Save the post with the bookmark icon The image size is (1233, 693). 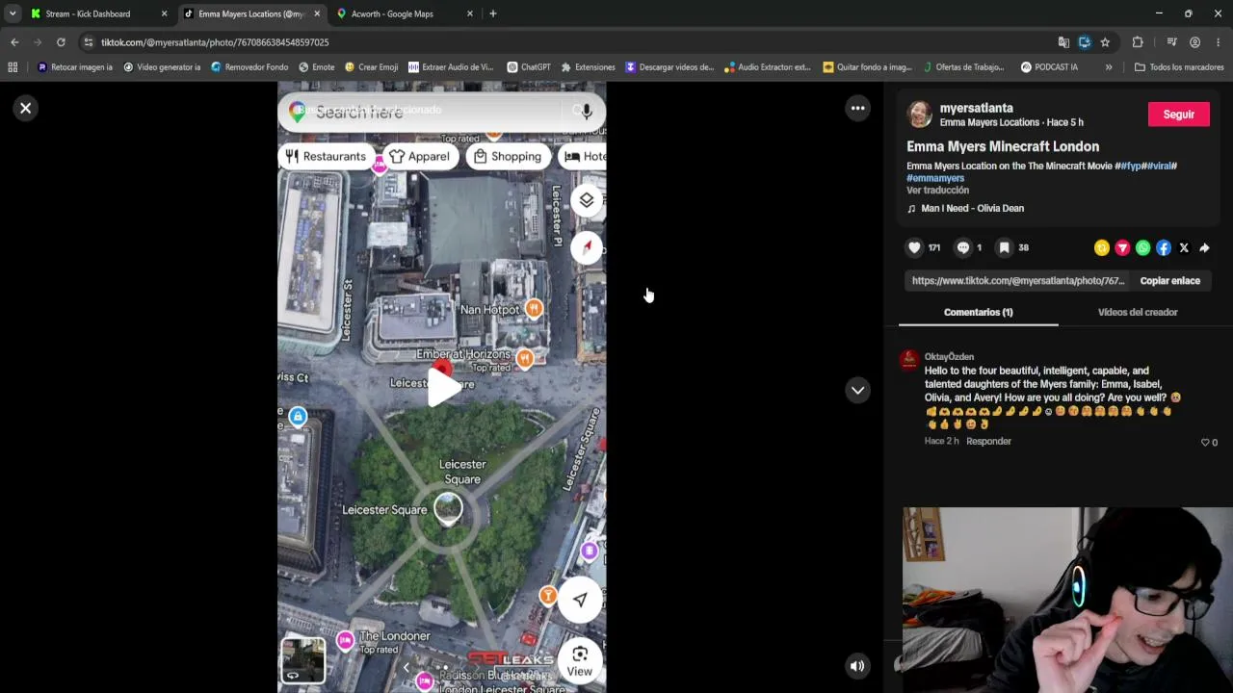click(1004, 247)
